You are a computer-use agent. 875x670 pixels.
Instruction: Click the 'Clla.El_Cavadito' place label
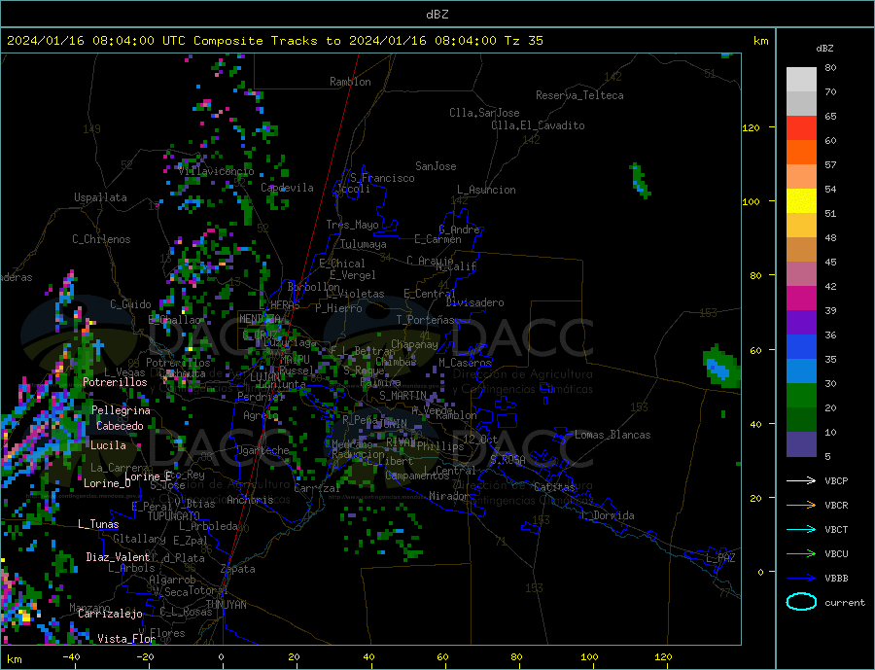pyautogui.click(x=538, y=125)
